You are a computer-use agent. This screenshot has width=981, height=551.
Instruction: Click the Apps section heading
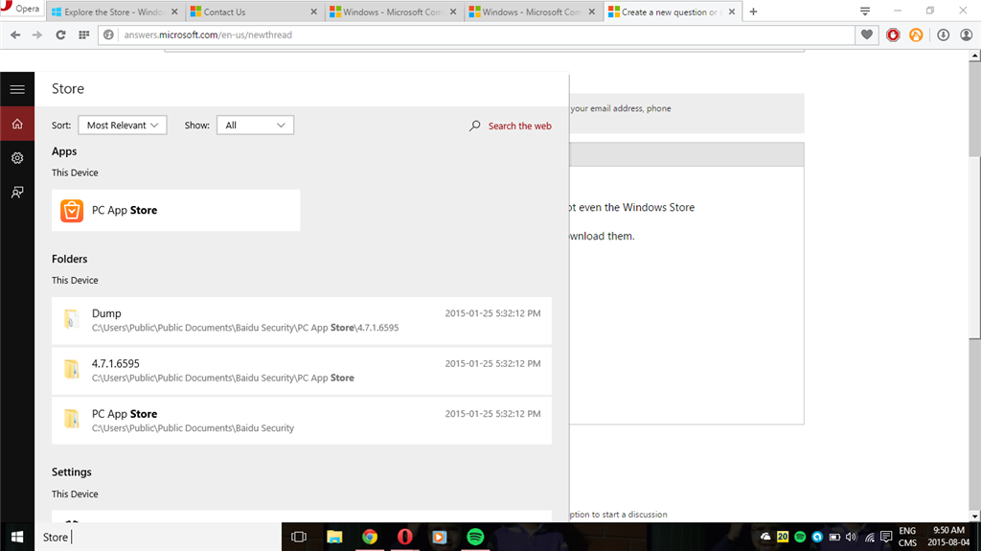[x=64, y=151]
